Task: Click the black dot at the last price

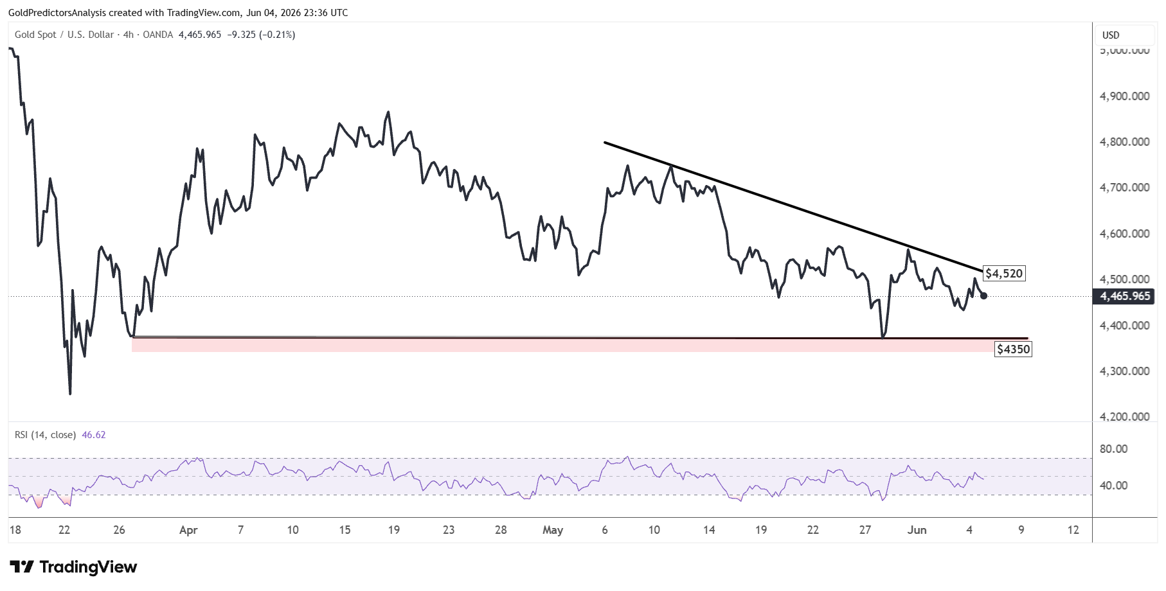Action: click(x=983, y=296)
